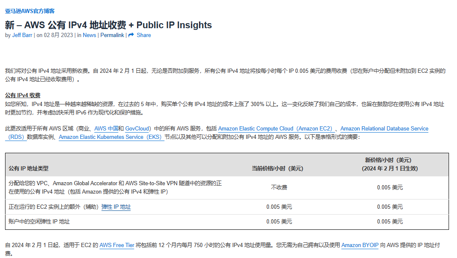
Task: Click the 当前价格/小时 (美元) column header
Action: click(x=277, y=168)
